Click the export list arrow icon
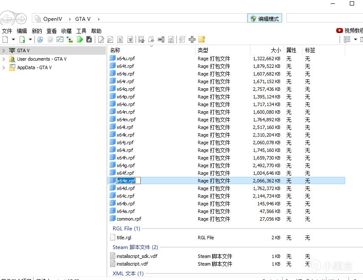Image resolution: width=363 pixels, height=280 pixels. 141,39
